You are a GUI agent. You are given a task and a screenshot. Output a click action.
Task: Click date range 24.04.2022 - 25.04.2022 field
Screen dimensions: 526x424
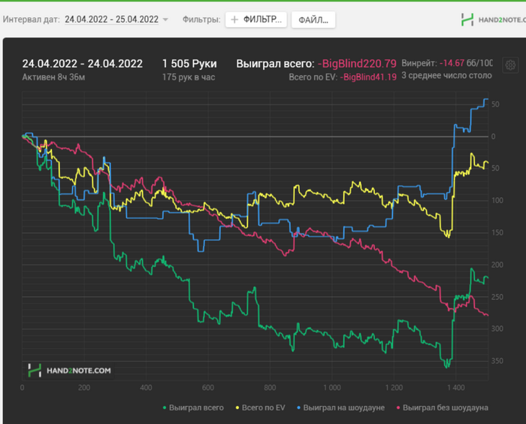point(111,20)
